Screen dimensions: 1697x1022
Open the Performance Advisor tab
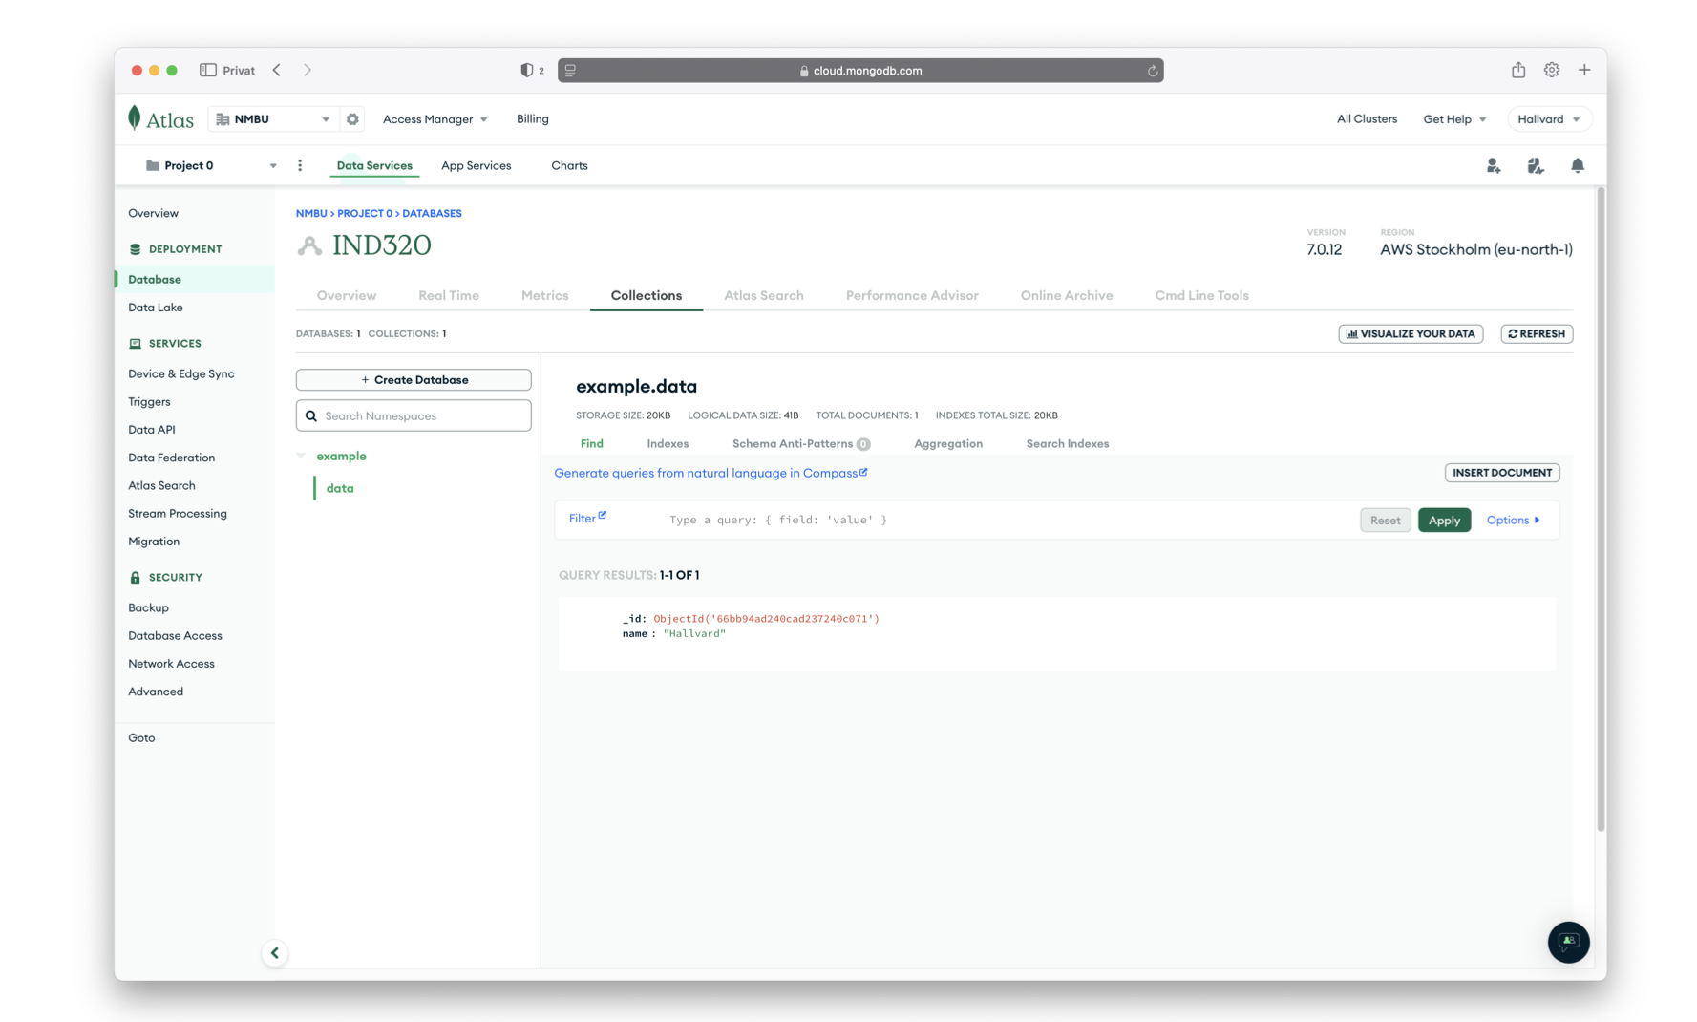[x=912, y=295]
